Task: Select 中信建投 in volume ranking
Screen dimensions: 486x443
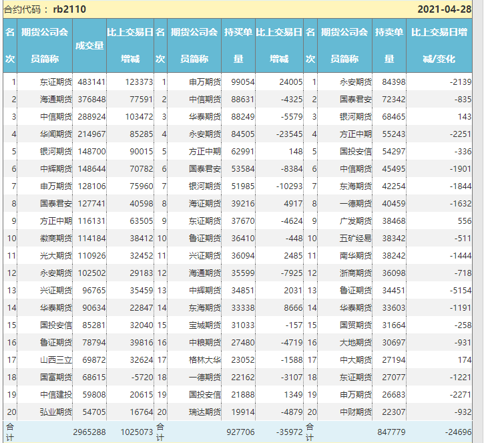Action: [x=56, y=395]
